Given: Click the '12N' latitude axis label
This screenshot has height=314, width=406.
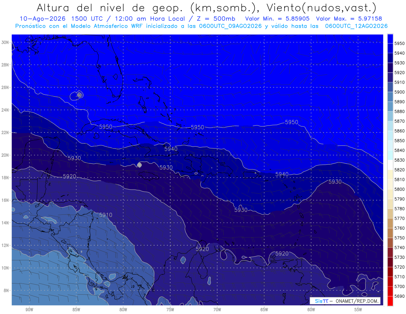Looking at the screenshot, I should click(5, 245).
